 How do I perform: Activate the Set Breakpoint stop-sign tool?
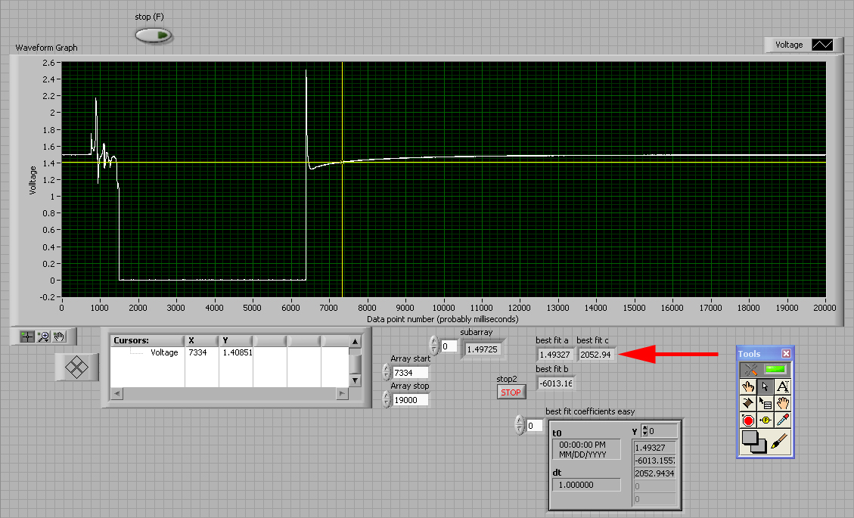click(748, 420)
